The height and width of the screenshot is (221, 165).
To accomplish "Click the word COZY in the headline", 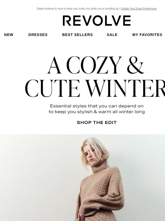I will coord(94,65).
